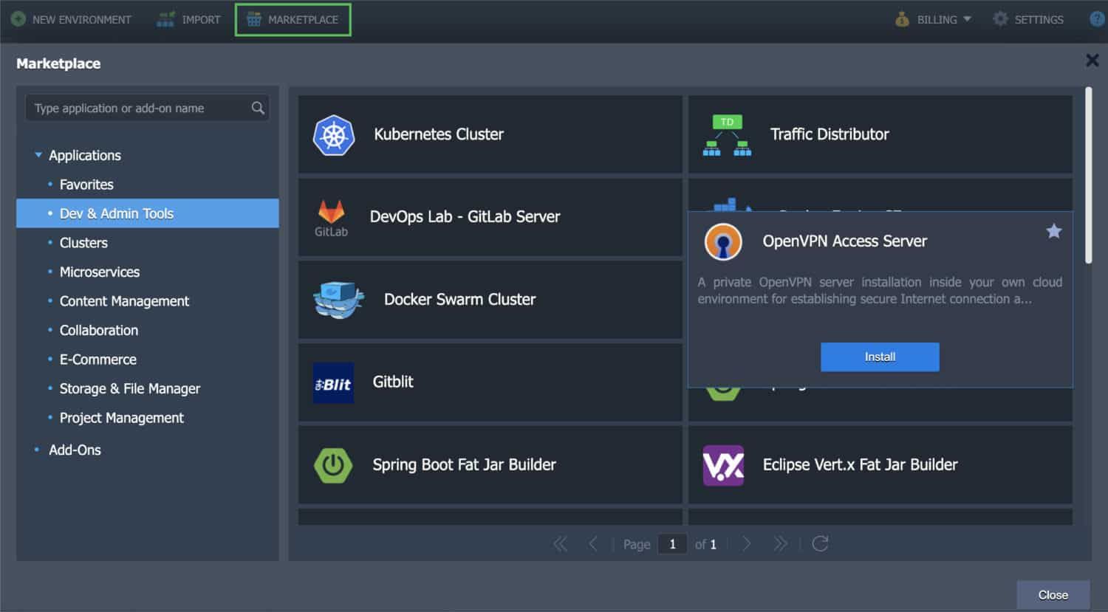Click the NEW ENVIRONMENT toolbar label

coord(82,20)
